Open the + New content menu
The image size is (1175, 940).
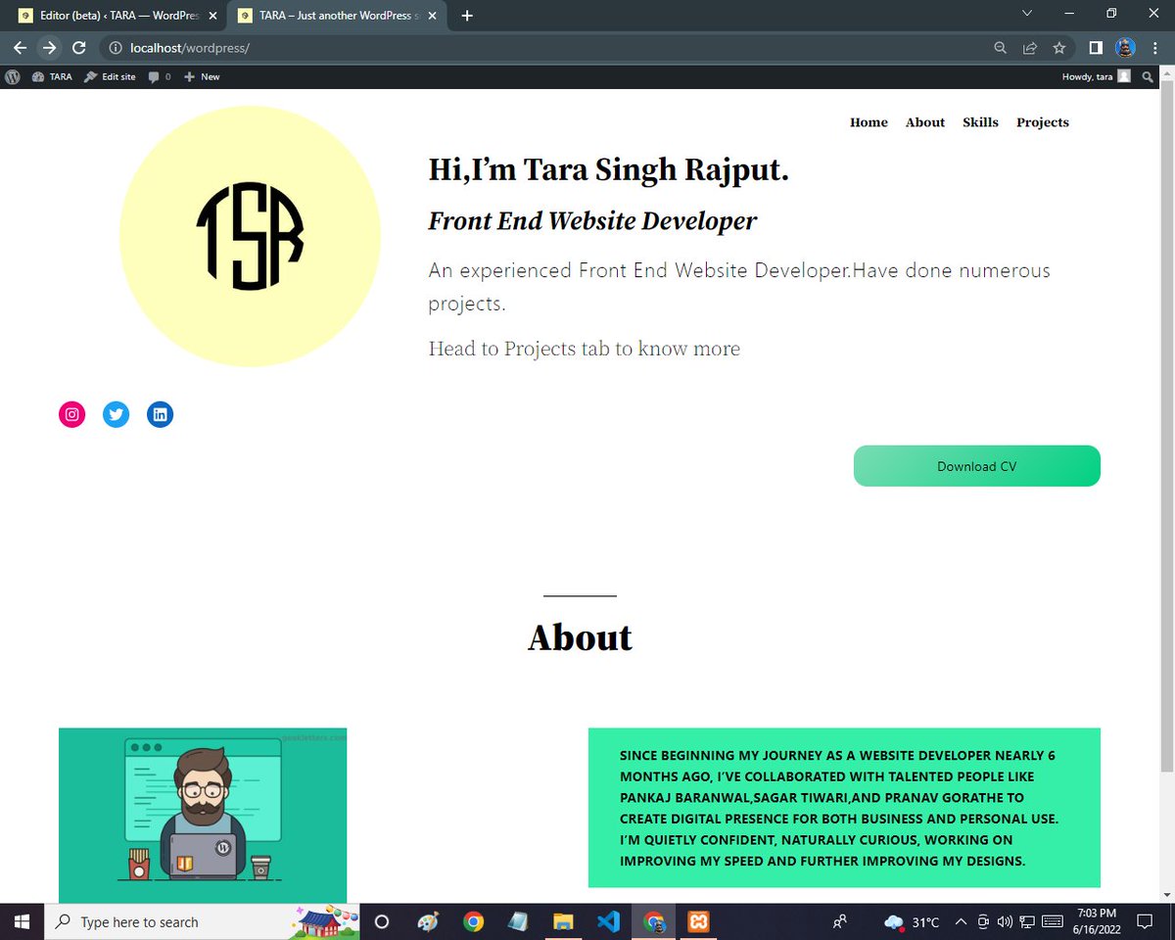pos(202,76)
